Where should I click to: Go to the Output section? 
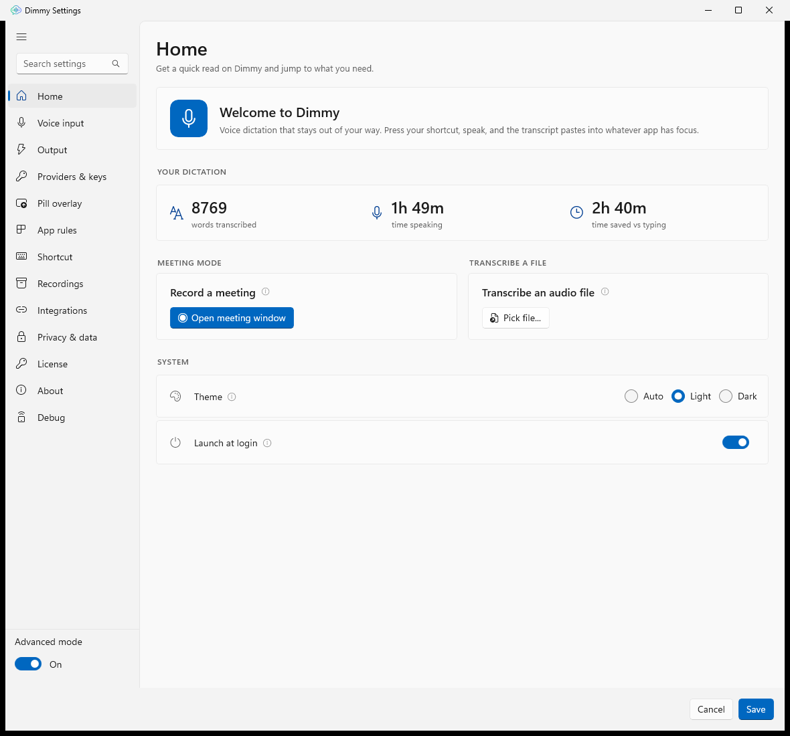click(x=72, y=149)
